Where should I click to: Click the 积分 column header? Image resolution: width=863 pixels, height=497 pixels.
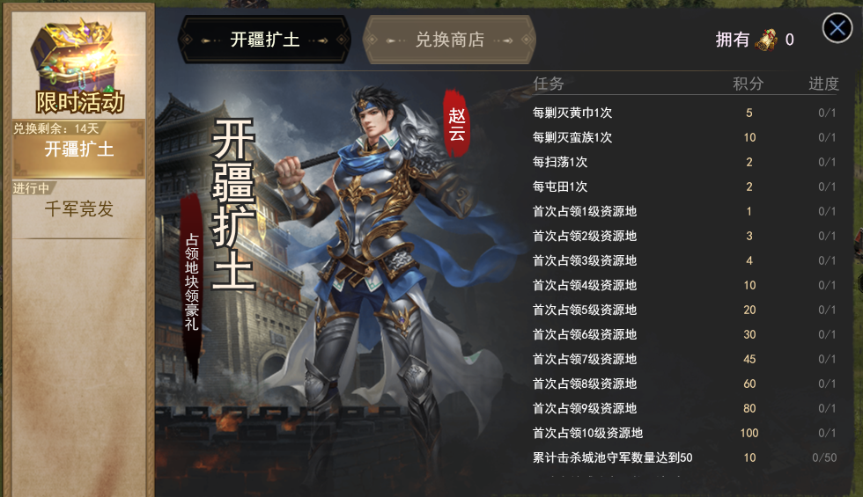tap(748, 84)
